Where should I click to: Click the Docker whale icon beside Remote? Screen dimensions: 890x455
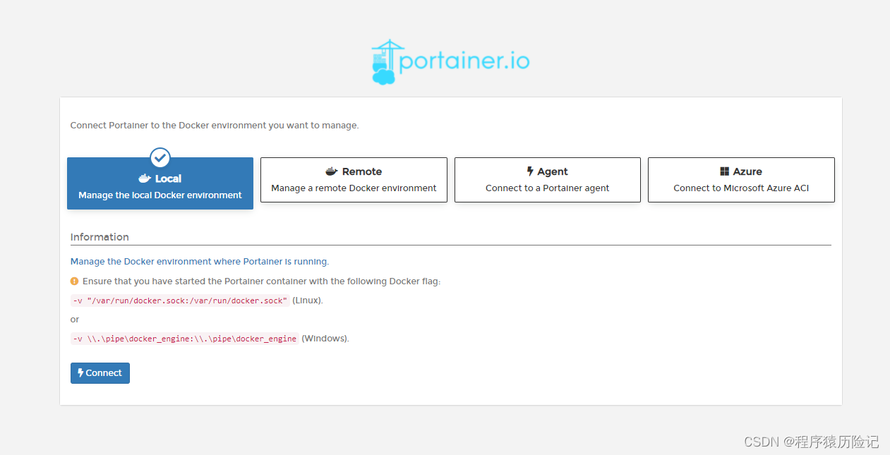(332, 171)
